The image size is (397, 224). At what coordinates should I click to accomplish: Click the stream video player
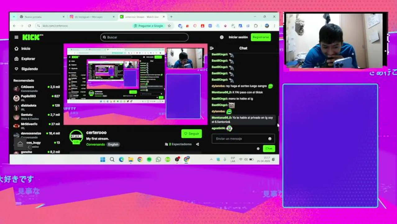point(135,84)
